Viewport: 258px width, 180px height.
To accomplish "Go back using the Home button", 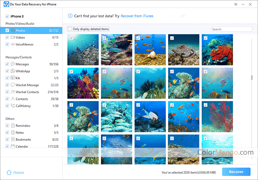I will (x=15, y=172).
